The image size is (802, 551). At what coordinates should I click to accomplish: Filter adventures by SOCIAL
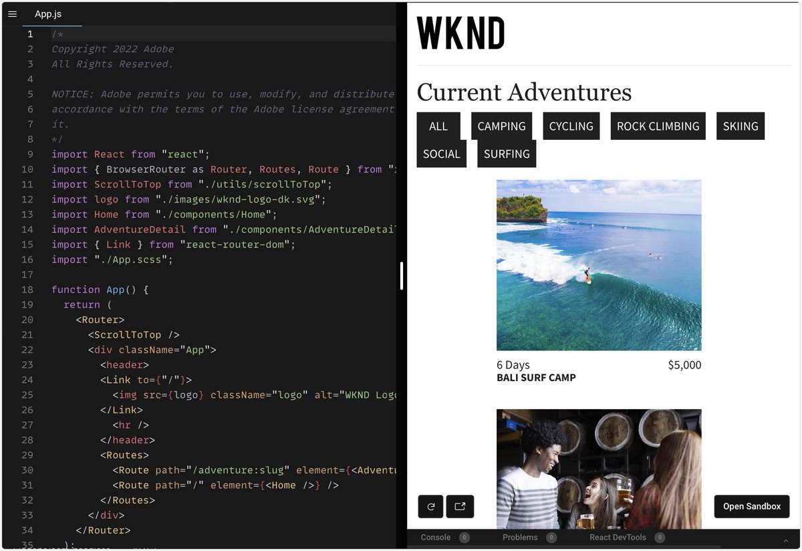point(442,154)
